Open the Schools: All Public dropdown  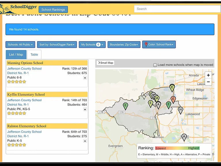pyautogui.click(x=20, y=45)
